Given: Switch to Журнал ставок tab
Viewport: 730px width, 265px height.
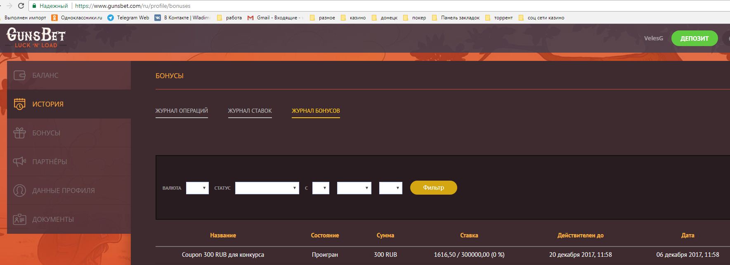Looking at the screenshot, I should point(250,111).
